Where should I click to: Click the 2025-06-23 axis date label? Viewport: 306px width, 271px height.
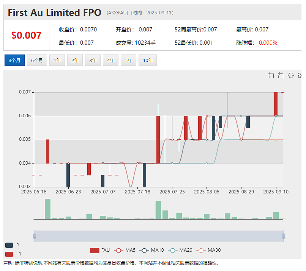[x=68, y=192]
